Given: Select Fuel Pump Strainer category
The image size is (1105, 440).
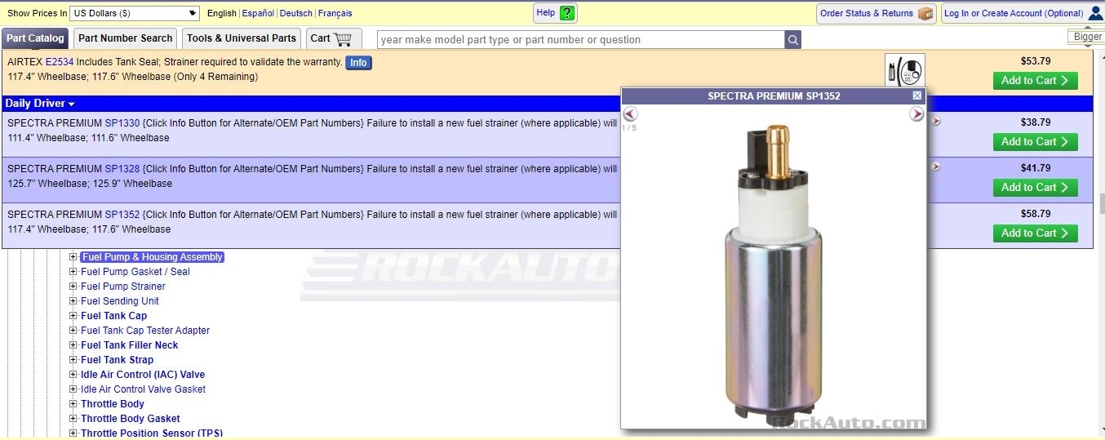Looking at the screenshot, I should pyautogui.click(x=123, y=287).
